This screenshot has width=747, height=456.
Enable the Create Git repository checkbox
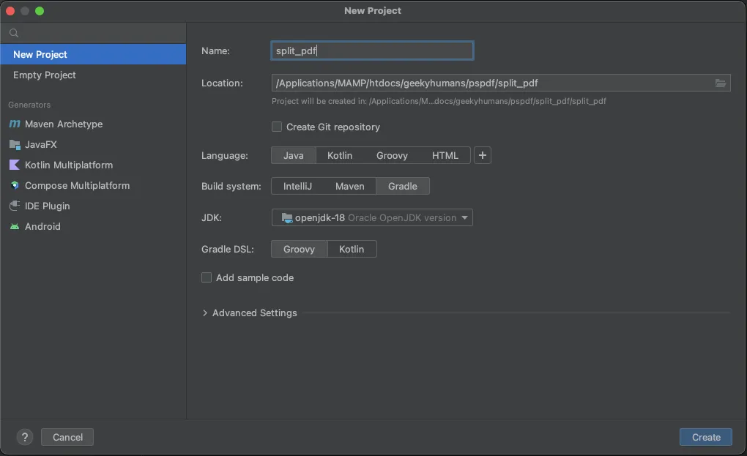click(276, 127)
